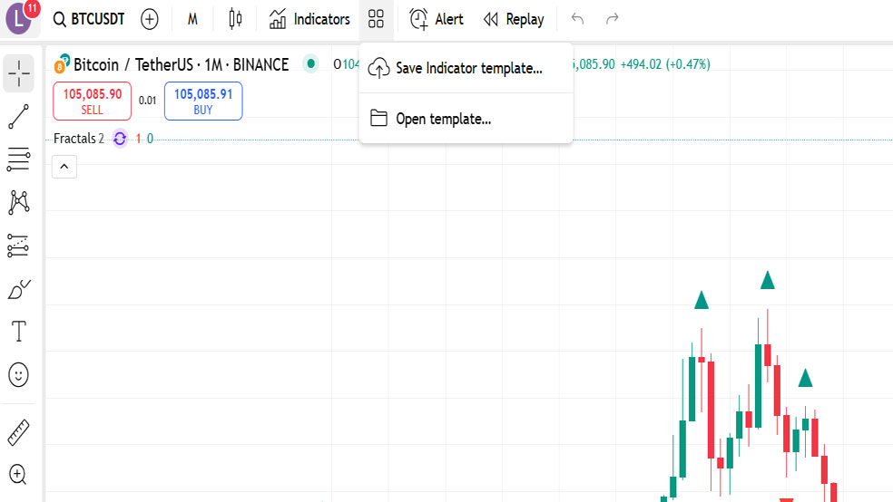Image resolution: width=893 pixels, height=502 pixels.
Task: Select the Fractals 2 indicator legend
Action: [79, 139]
